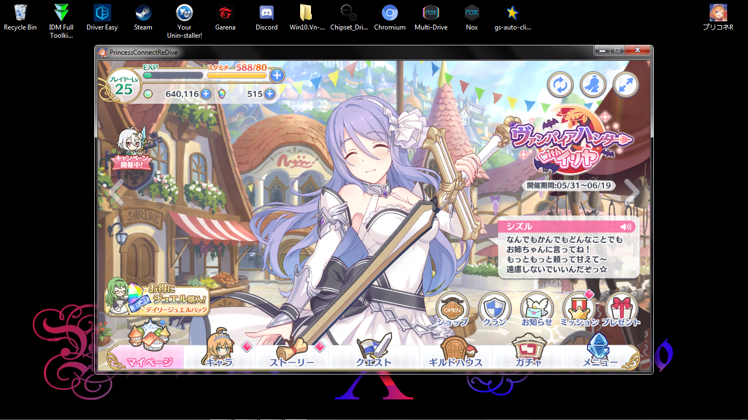The height and width of the screenshot is (420, 748).
Task: Launch Steam desktop shortcut
Action: 143,17
